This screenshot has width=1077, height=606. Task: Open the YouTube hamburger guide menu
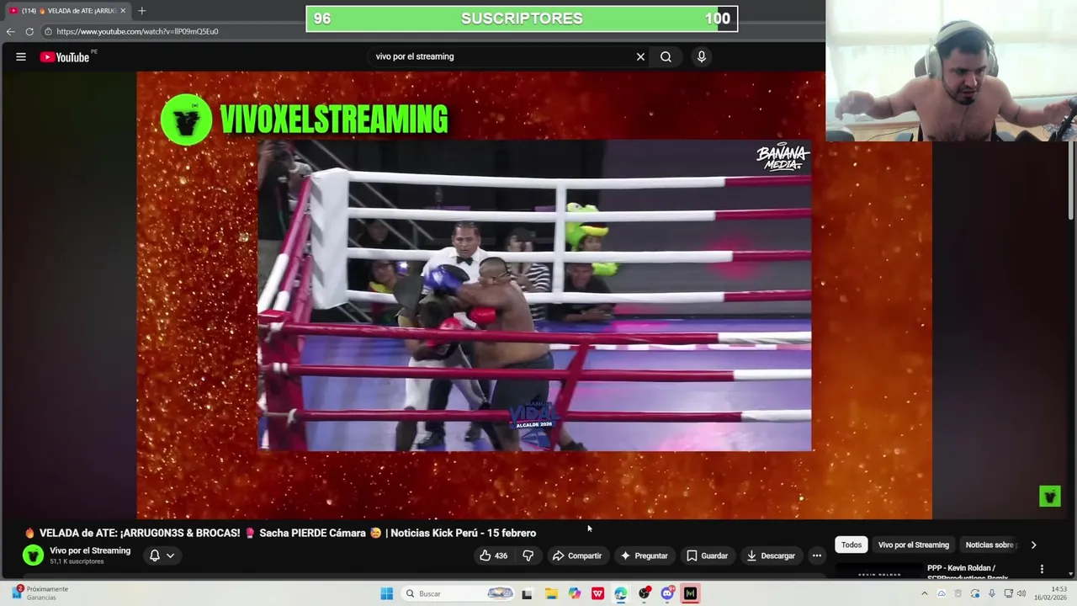coord(21,57)
